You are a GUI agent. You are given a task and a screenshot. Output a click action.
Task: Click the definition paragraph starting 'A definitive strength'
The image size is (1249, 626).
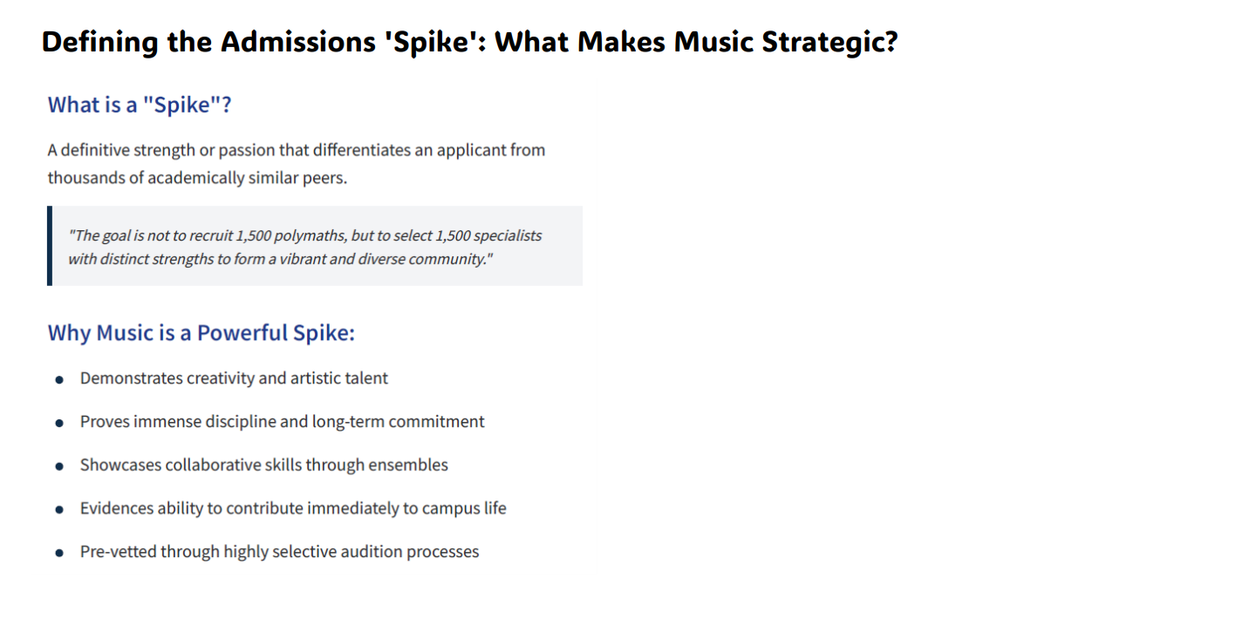point(297,164)
